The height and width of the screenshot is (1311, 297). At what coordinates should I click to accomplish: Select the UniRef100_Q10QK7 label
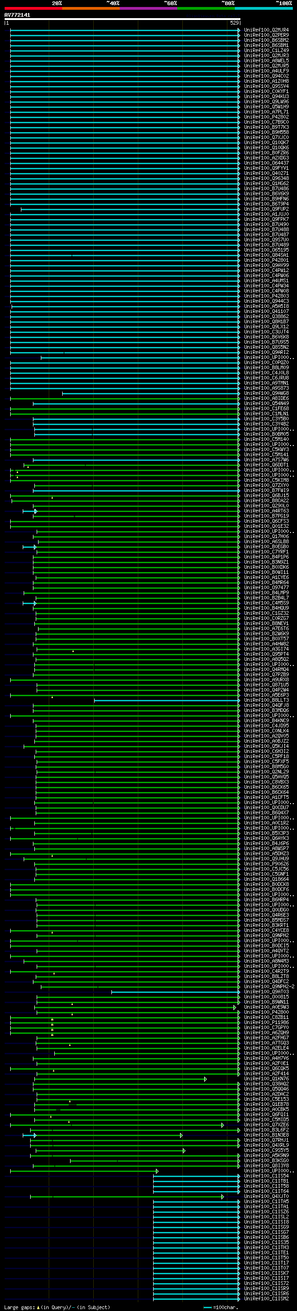tap(266, 142)
